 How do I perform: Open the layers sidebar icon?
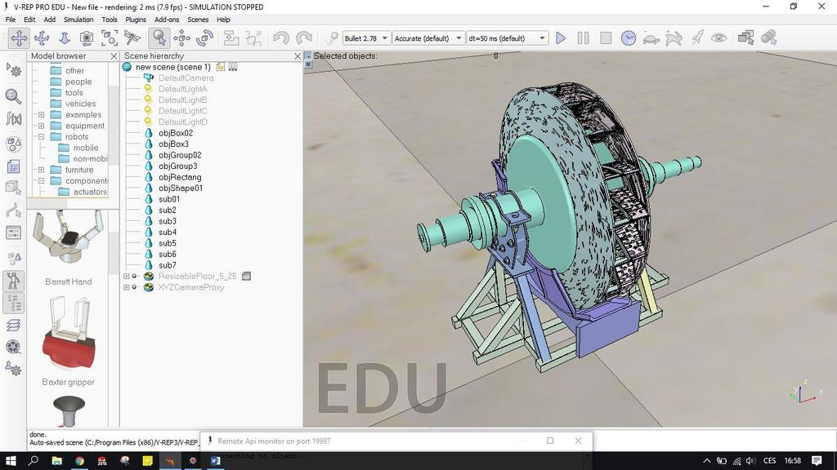(13, 325)
